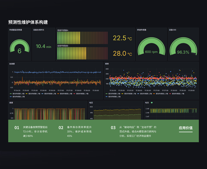Click the green heart icon beside 电流

point(152,103)
